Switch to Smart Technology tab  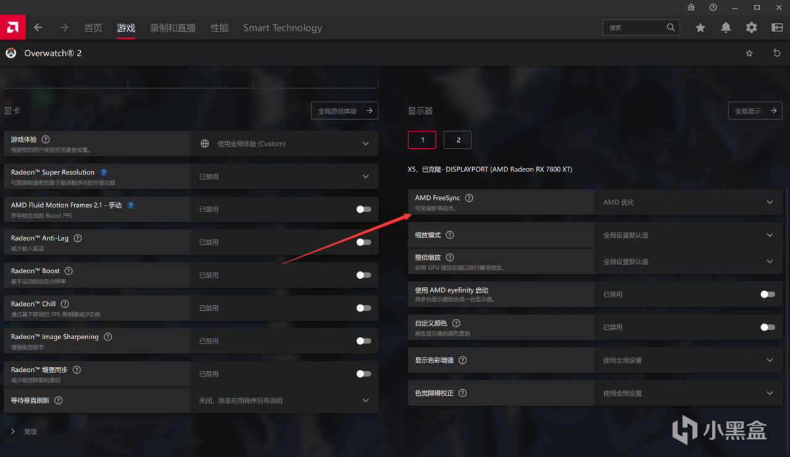tap(283, 28)
